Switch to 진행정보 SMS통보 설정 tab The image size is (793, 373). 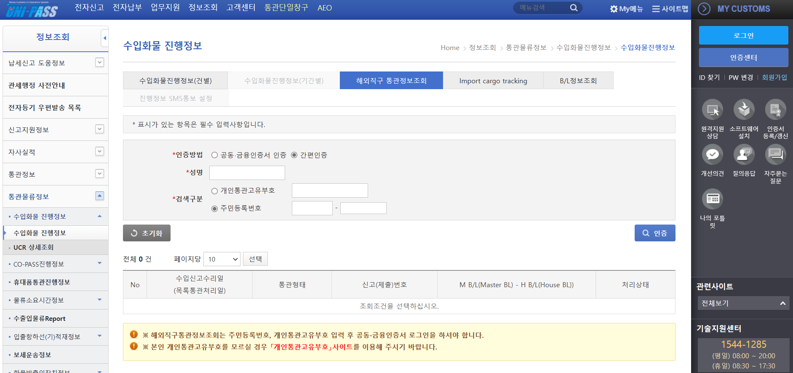(176, 98)
